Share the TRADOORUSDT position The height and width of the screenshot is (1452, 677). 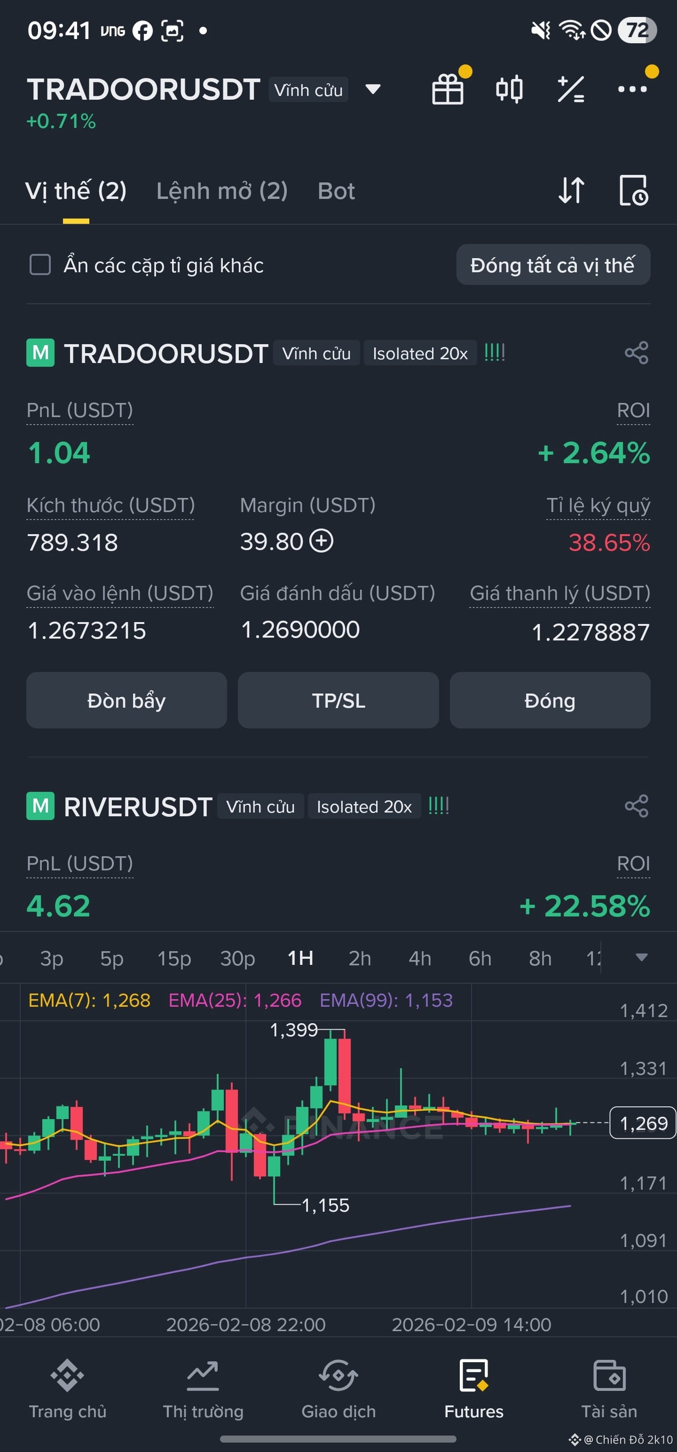click(x=637, y=353)
